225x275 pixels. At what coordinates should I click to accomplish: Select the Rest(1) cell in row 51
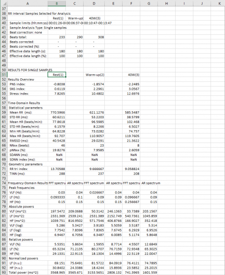(x=57, y=75)
